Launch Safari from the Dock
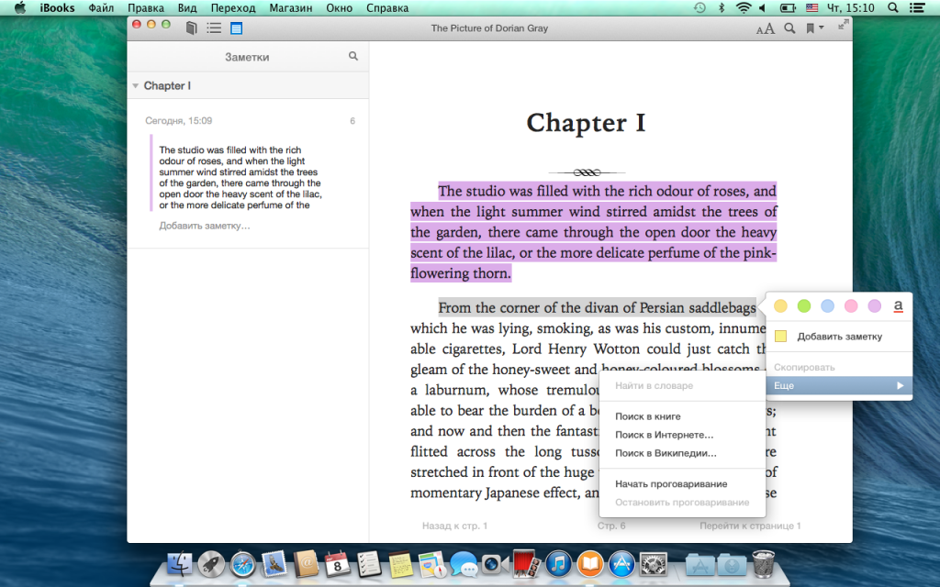The height and width of the screenshot is (587, 940). coord(242,564)
